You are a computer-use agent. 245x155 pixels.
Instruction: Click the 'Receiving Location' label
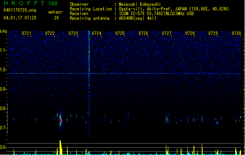click(91, 9)
